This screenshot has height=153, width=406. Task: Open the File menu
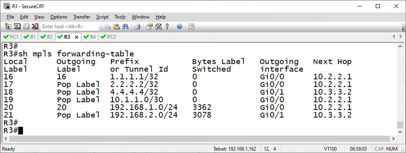pos(10,17)
